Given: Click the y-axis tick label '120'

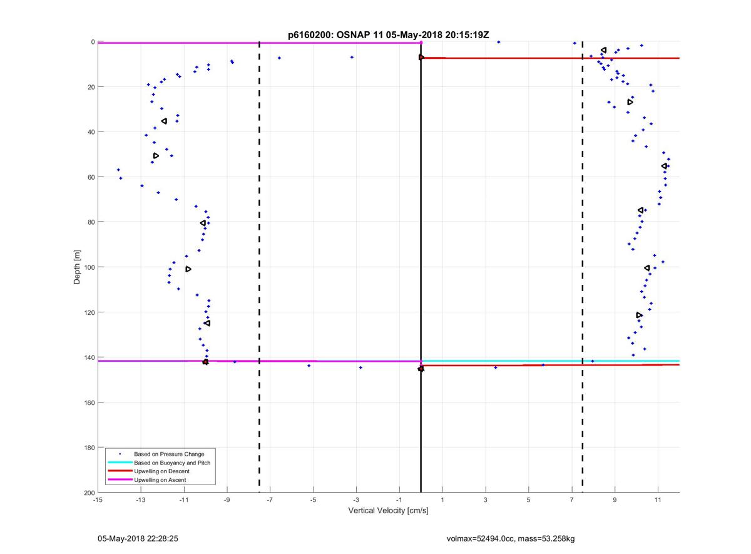Looking at the screenshot, I should tap(89, 312).
